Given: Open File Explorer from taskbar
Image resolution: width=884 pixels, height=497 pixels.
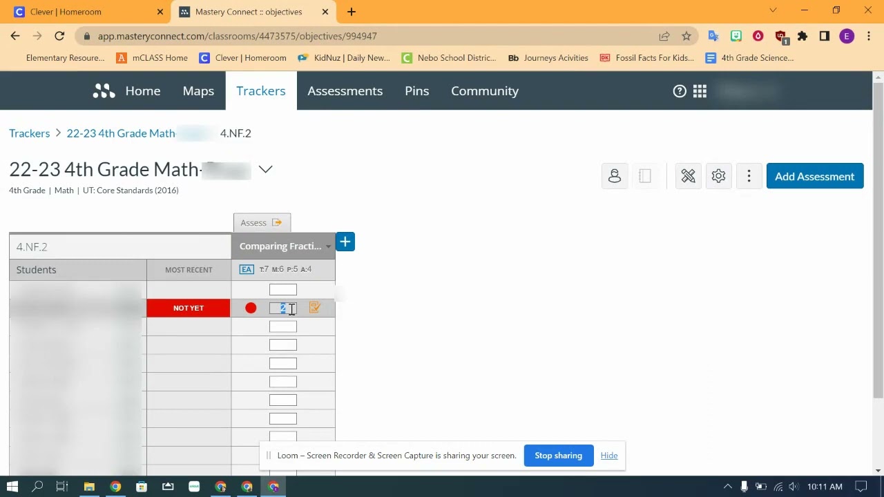Looking at the screenshot, I should pyautogui.click(x=89, y=487).
